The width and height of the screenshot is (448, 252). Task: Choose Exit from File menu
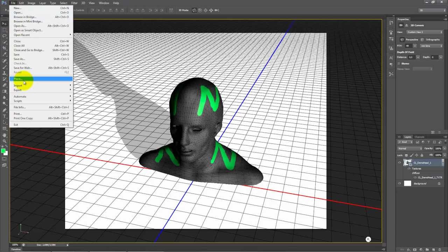[41, 125]
